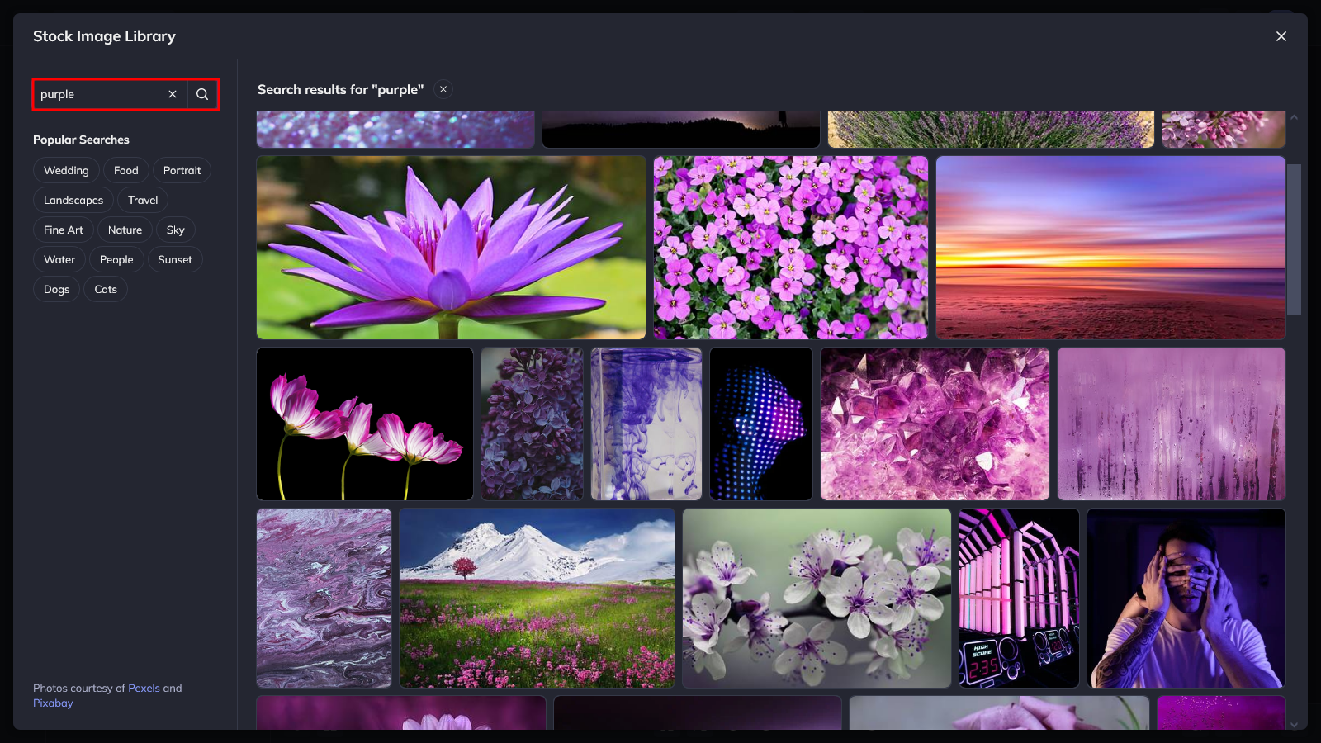Select the purple lotus flower image
Screen dimensions: 1321x743
click(451, 247)
